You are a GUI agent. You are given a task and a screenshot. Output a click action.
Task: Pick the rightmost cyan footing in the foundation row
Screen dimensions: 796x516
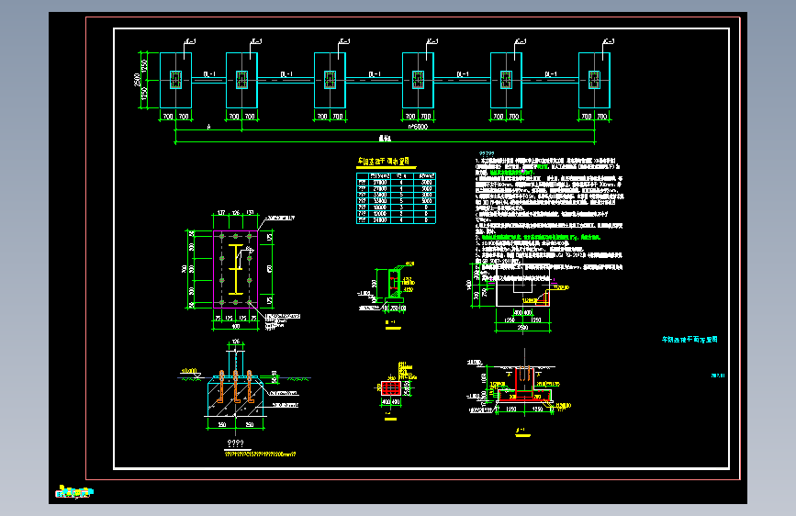[x=594, y=80]
